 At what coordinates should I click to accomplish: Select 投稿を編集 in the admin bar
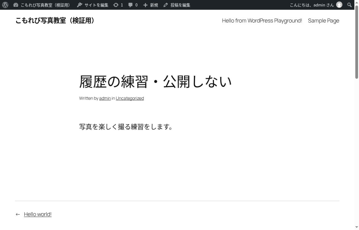pos(177,5)
